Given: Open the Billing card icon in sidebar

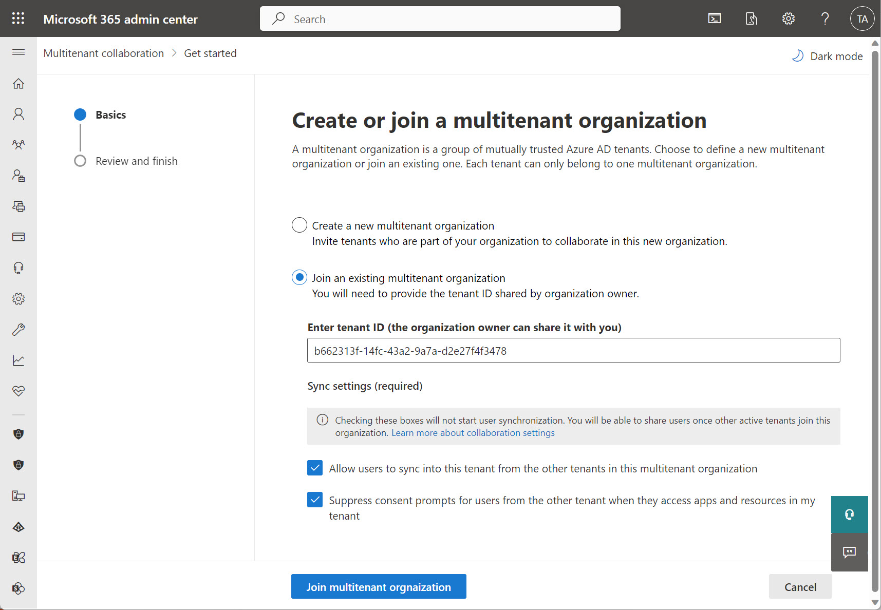Looking at the screenshot, I should (x=18, y=237).
